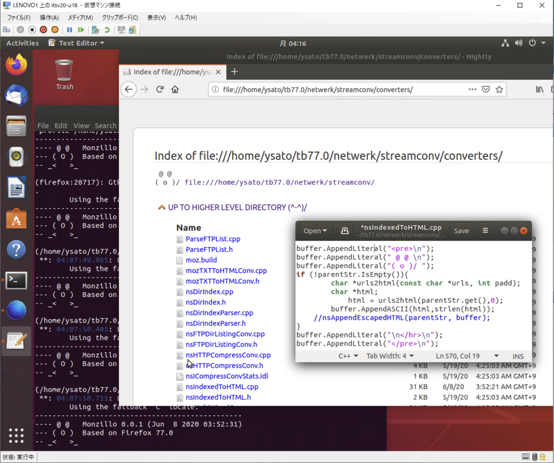Open Ubuntu Software from dock
This screenshot has width=554, height=463.
click(16, 219)
